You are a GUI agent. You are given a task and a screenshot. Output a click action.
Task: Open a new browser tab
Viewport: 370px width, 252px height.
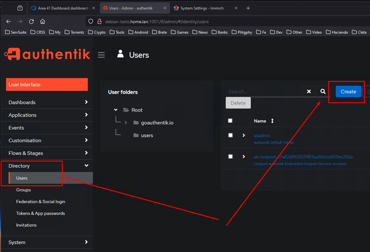click(x=248, y=8)
